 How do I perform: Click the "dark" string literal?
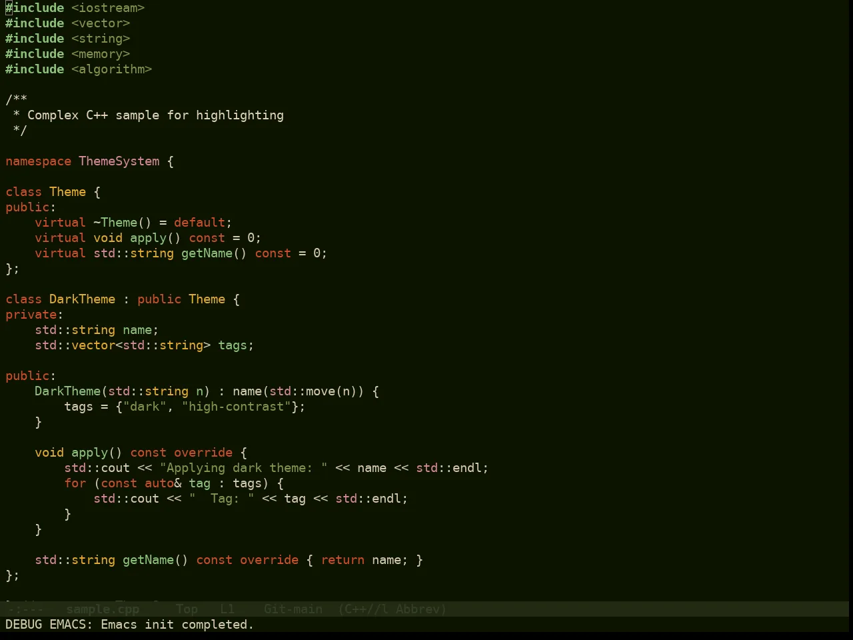click(145, 407)
